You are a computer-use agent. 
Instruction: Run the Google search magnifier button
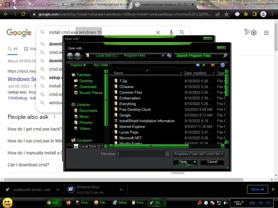coord(182,32)
